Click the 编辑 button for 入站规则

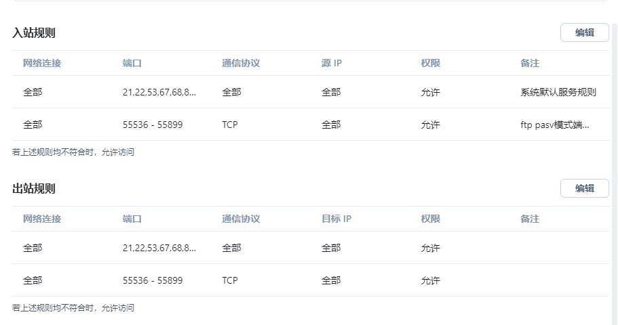pyautogui.click(x=585, y=32)
